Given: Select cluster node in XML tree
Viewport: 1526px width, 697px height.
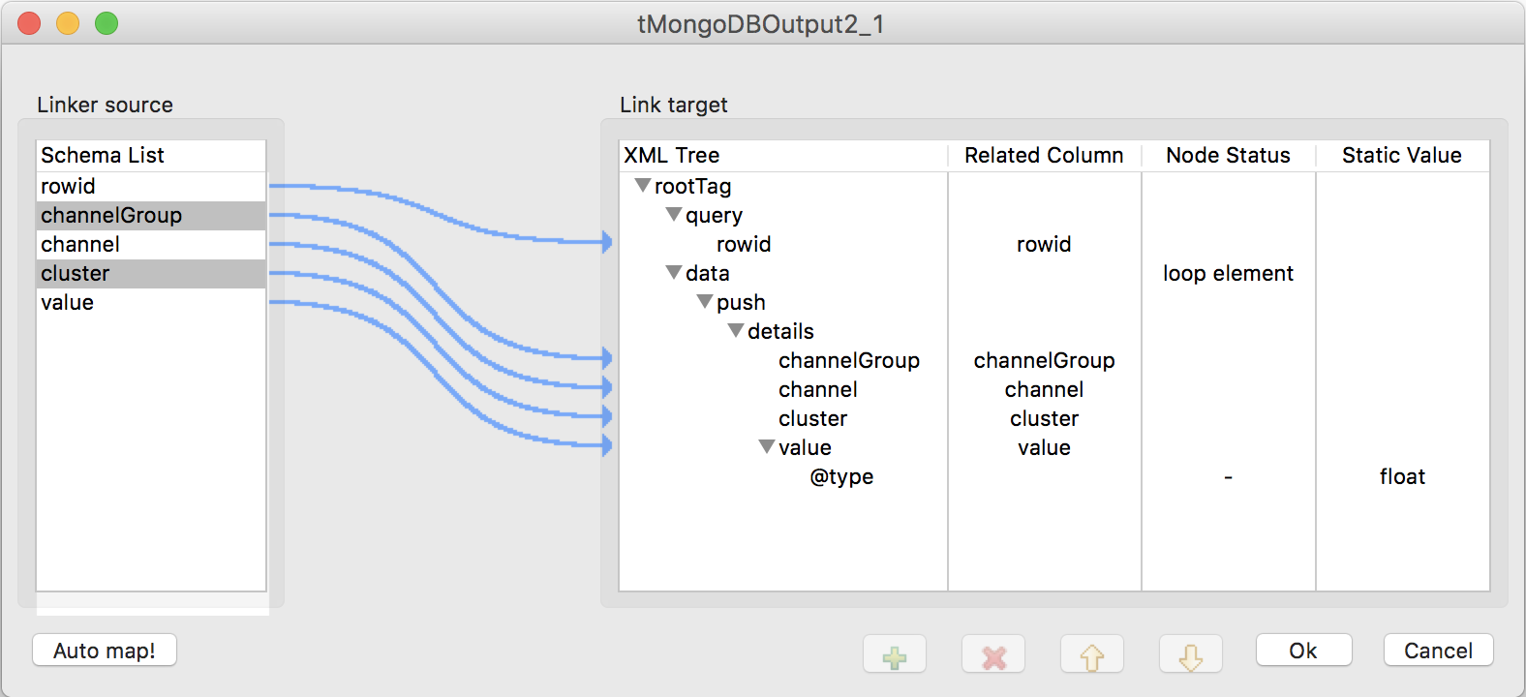Looking at the screenshot, I should [x=813, y=418].
